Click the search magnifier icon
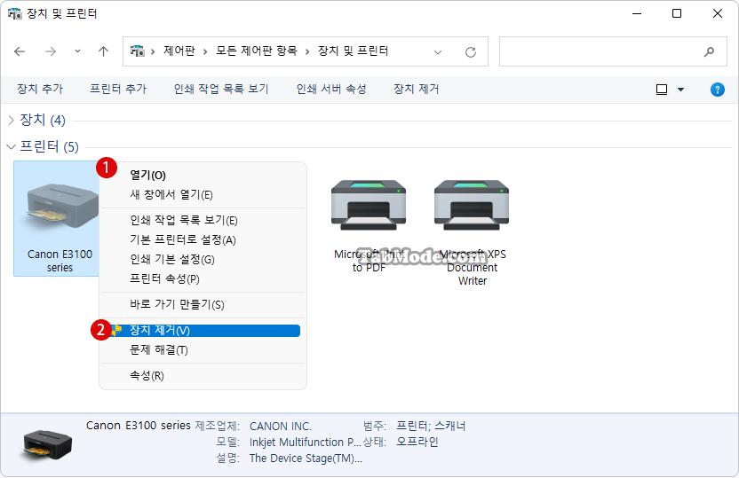This screenshot has width=739, height=478. pos(709,51)
